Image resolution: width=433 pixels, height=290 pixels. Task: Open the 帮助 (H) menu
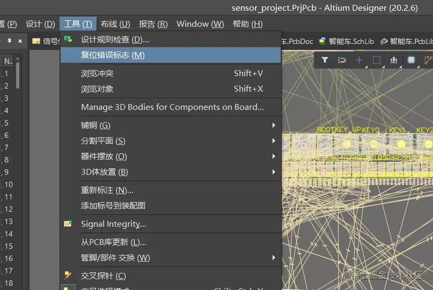pos(248,24)
